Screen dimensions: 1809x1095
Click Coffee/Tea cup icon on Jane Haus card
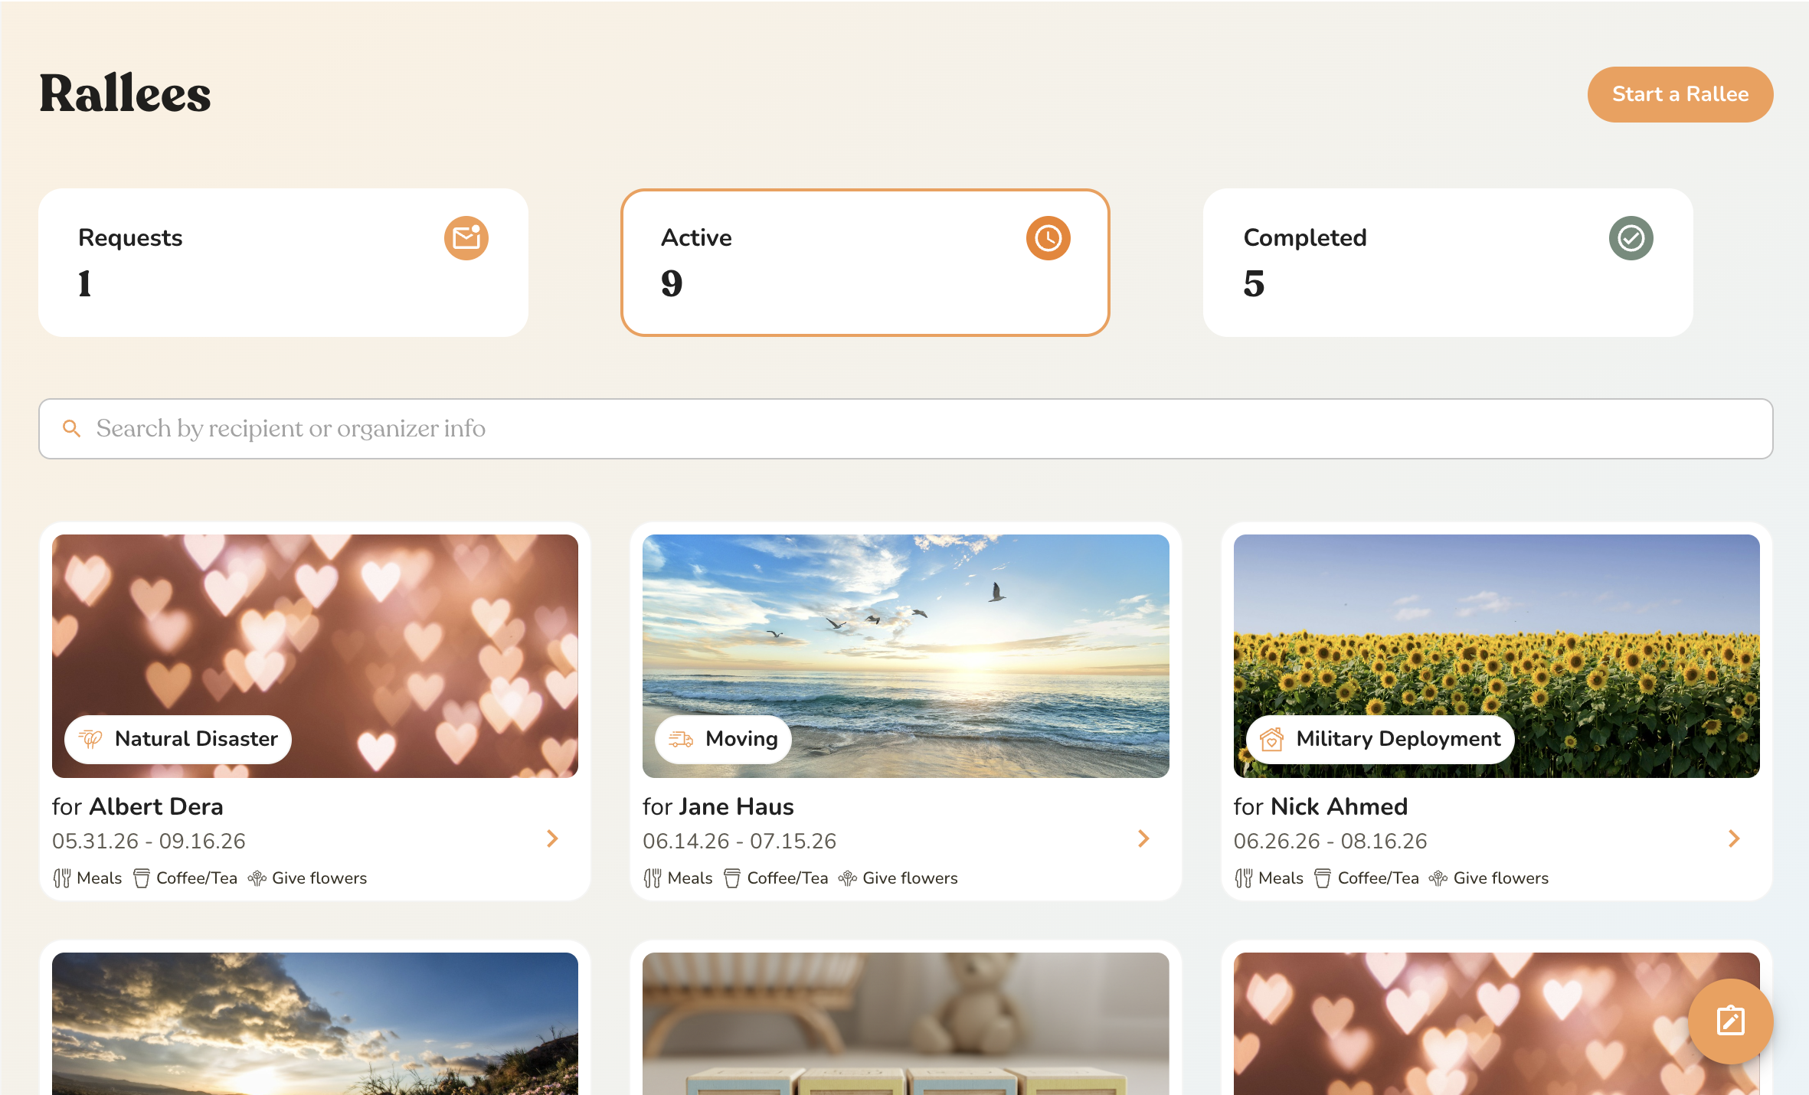pos(732,878)
